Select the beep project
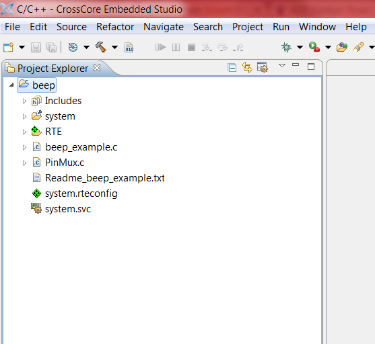This screenshot has width=375, height=344. coord(37,85)
